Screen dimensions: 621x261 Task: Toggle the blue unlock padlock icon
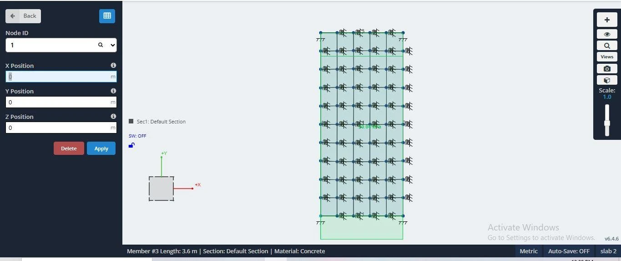click(131, 145)
